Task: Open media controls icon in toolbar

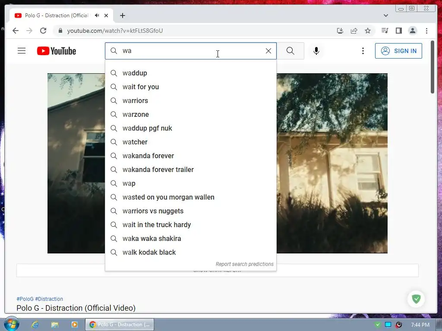Action: pyautogui.click(x=385, y=31)
